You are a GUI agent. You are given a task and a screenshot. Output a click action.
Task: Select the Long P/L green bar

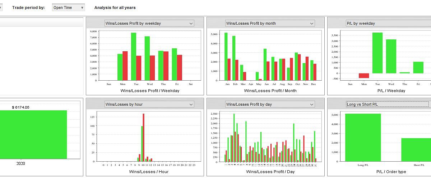click(363, 138)
